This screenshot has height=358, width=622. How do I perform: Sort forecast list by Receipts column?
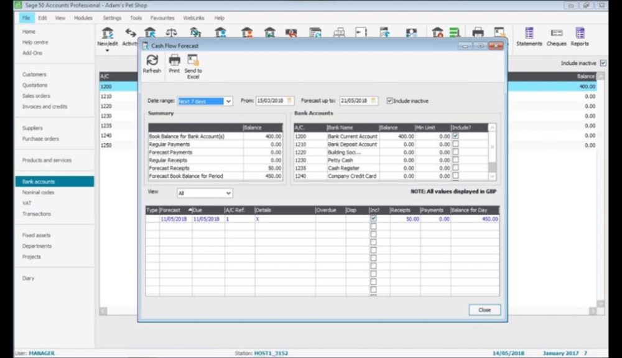pyautogui.click(x=405, y=210)
